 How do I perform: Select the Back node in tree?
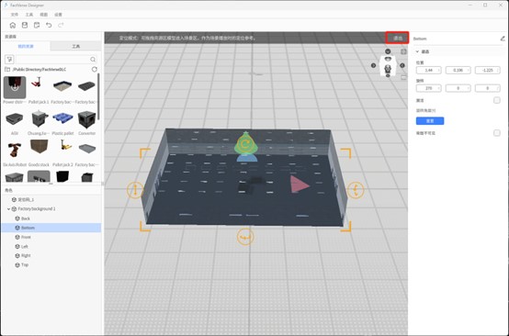coord(51,218)
